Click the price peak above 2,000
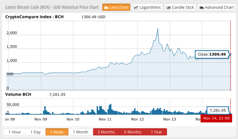Image resolution: width=238 pixels, height=139 pixels. pos(158,29)
